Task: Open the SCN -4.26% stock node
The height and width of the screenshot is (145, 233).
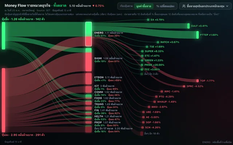Action: pos(151,128)
